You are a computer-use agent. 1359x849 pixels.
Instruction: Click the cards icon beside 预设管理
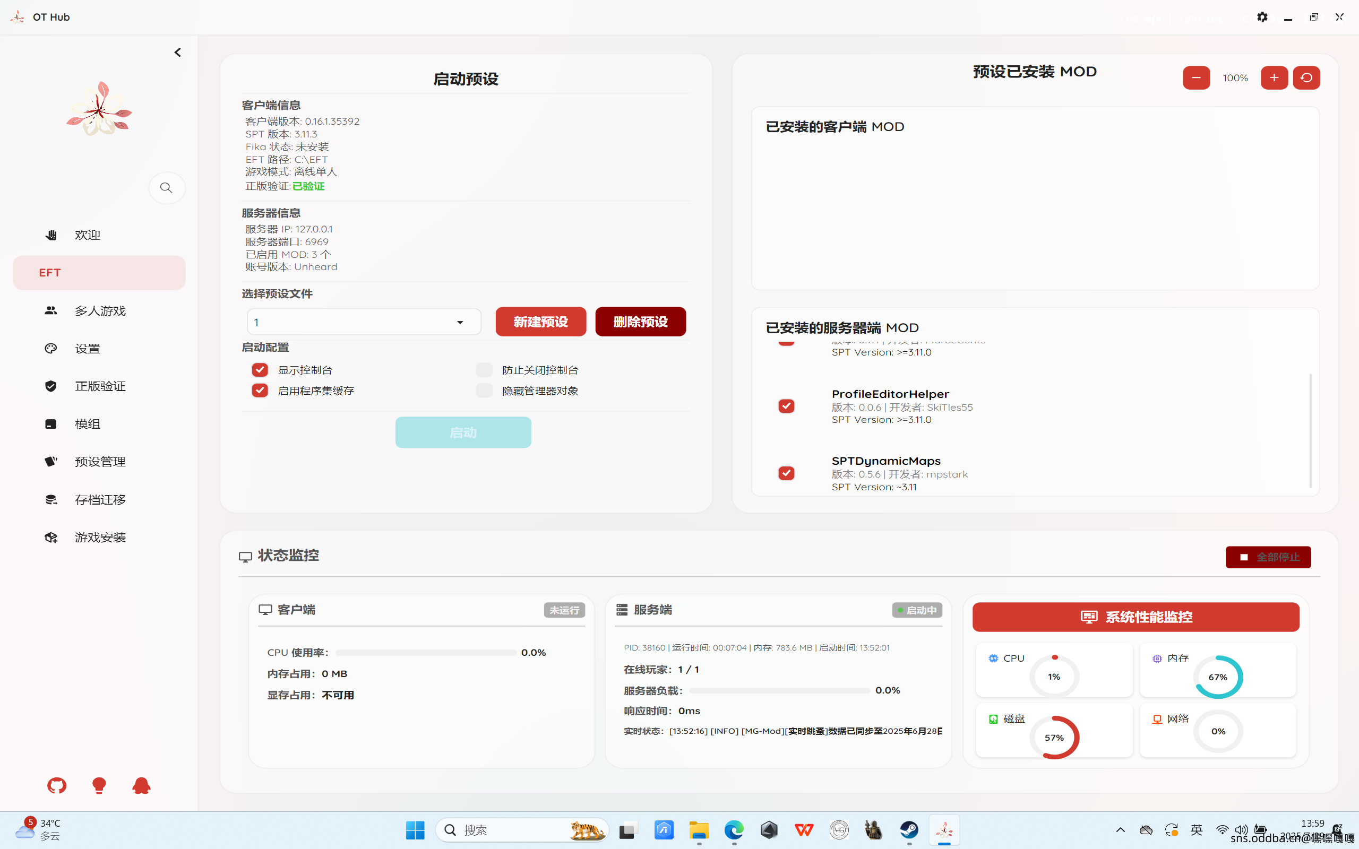pyautogui.click(x=51, y=462)
